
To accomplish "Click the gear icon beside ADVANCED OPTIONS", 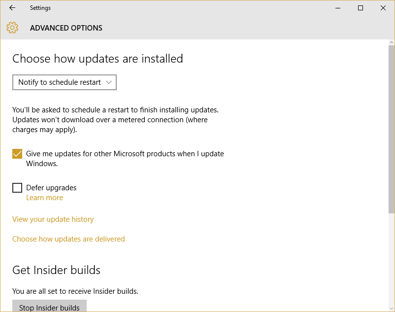I will (12, 28).
